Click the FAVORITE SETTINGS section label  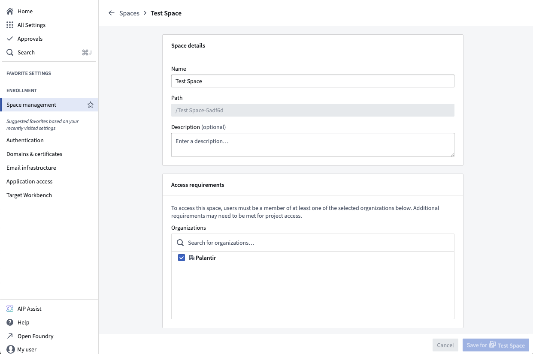click(x=29, y=73)
